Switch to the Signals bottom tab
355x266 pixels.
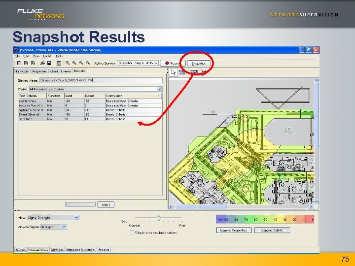tap(21, 250)
